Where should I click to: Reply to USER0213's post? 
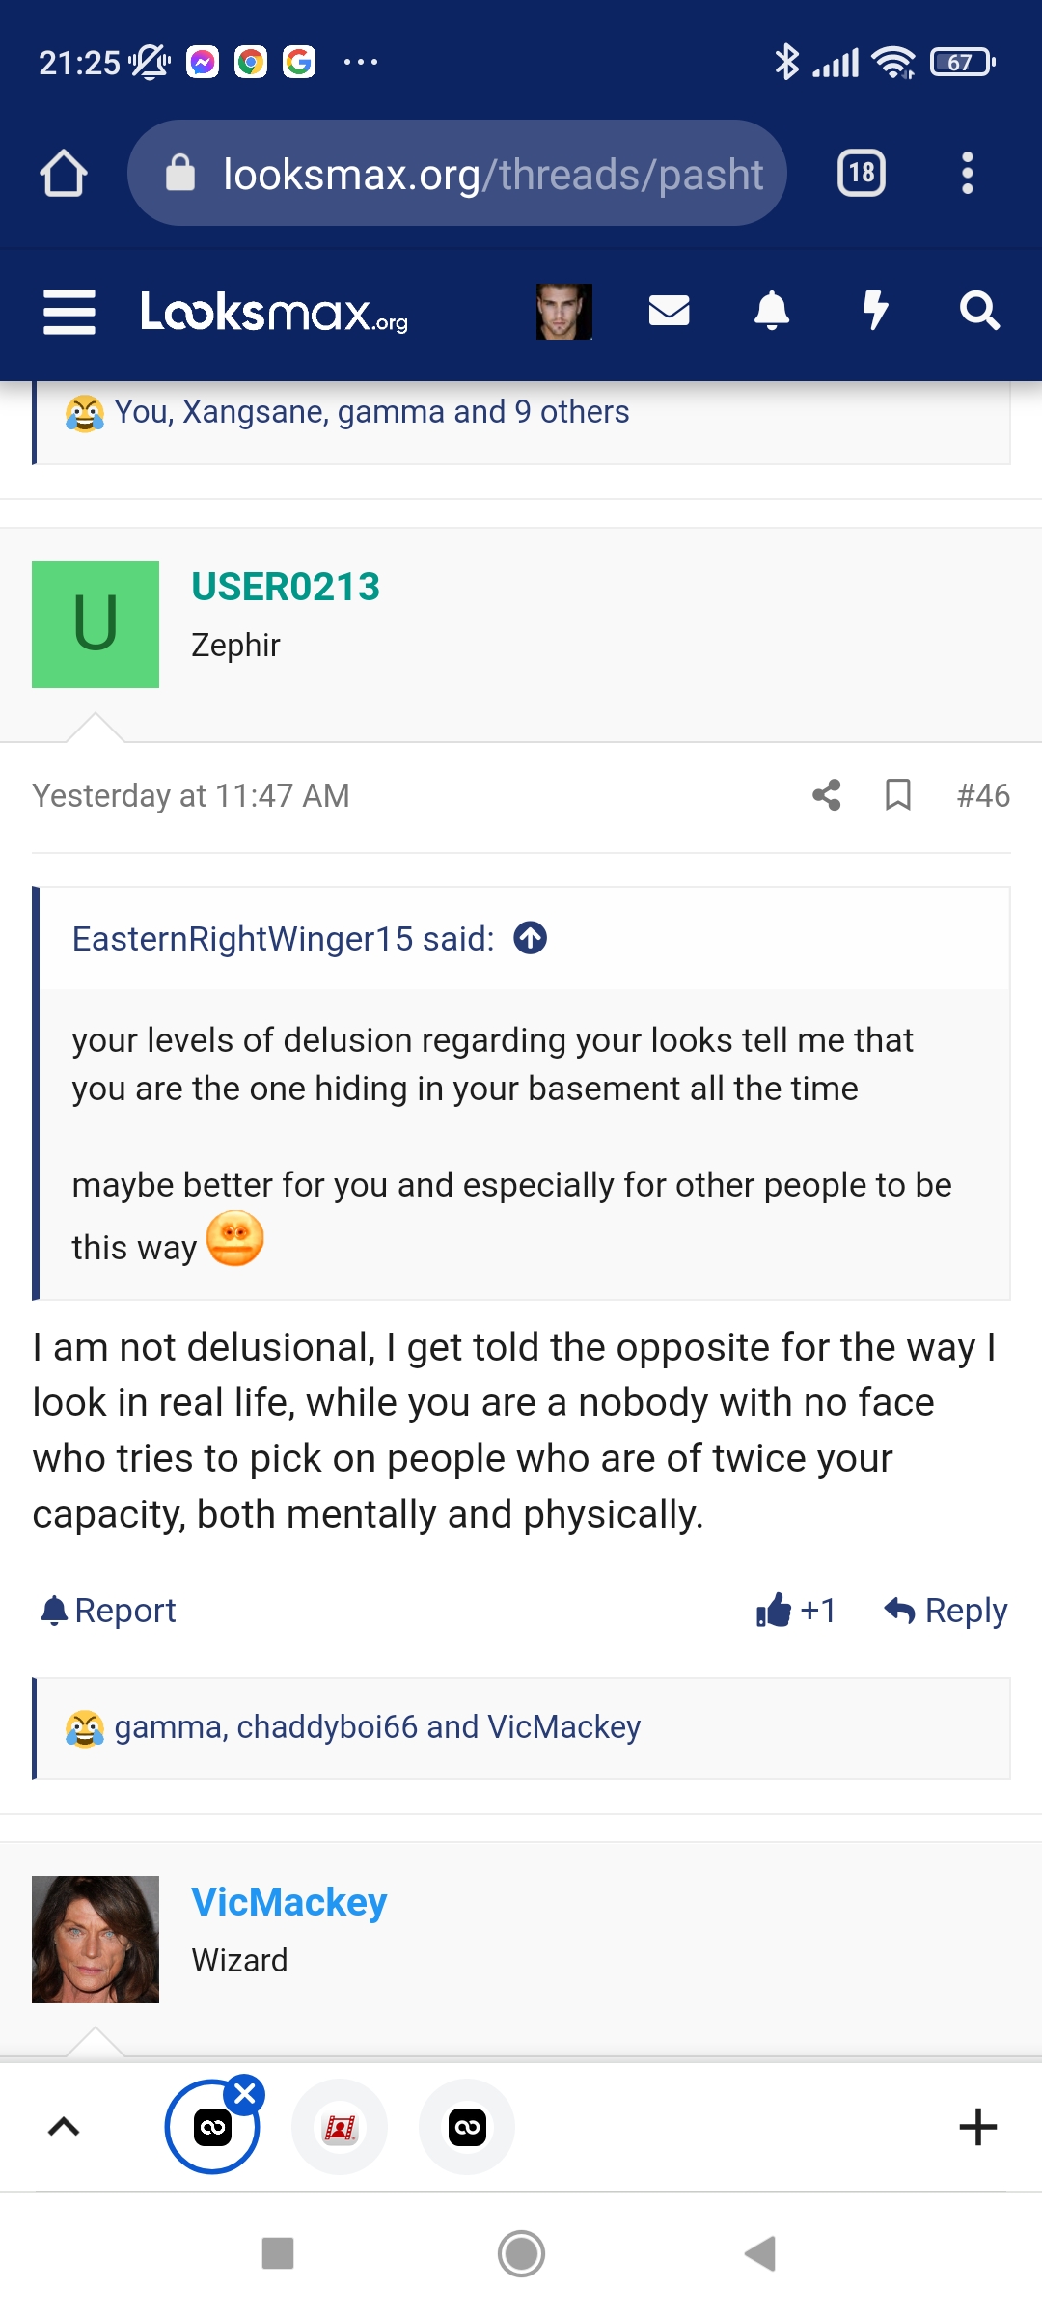(x=946, y=1610)
